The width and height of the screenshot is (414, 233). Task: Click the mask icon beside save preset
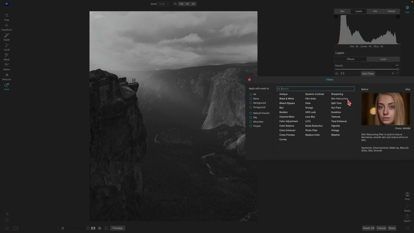click(343, 73)
